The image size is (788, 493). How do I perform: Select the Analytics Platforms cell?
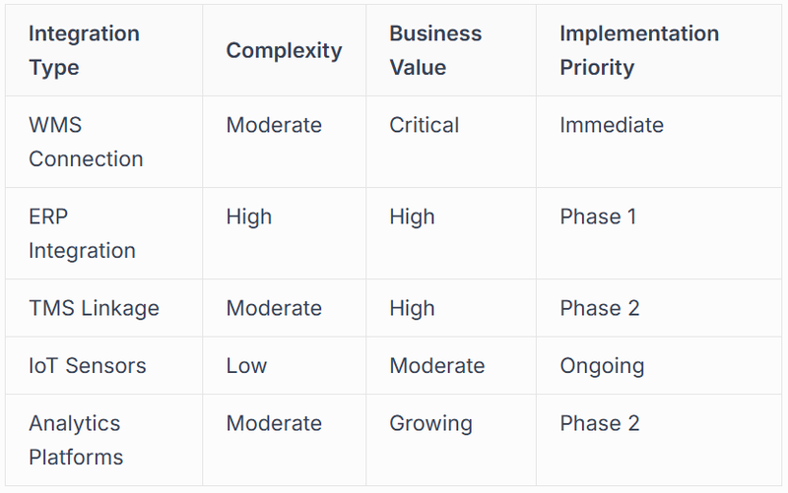pos(76,440)
